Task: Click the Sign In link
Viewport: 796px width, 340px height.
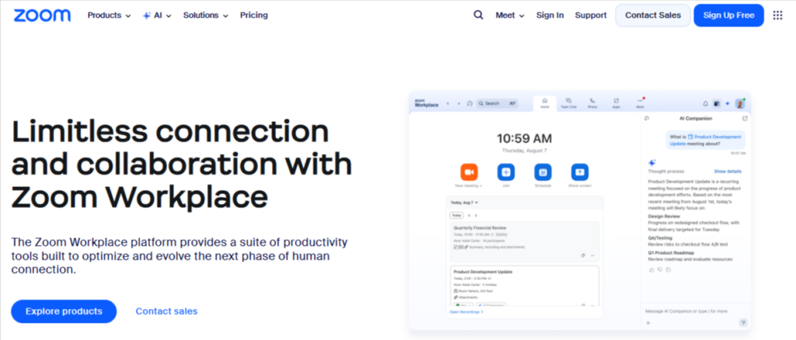Action: tap(550, 16)
